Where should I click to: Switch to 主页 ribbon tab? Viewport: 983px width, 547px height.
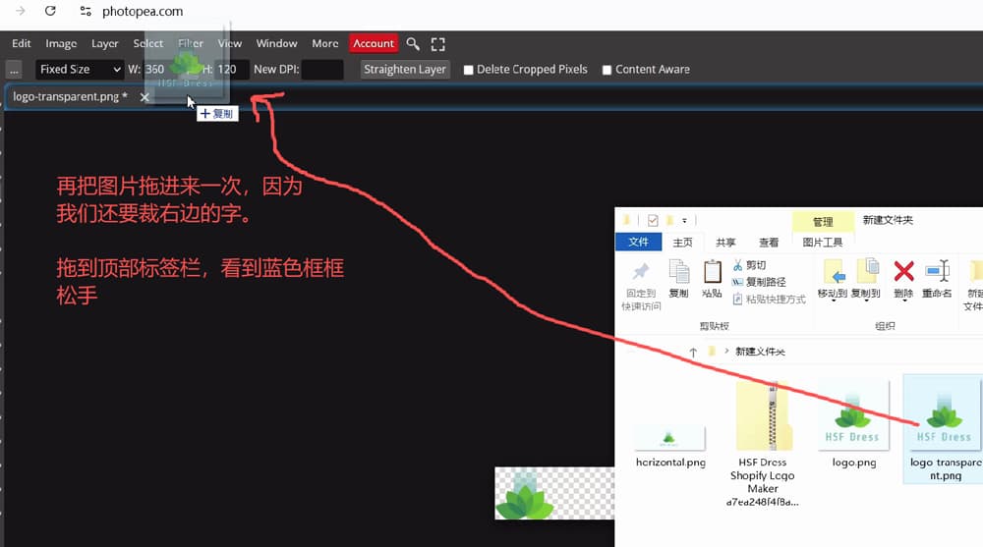pos(683,242)
